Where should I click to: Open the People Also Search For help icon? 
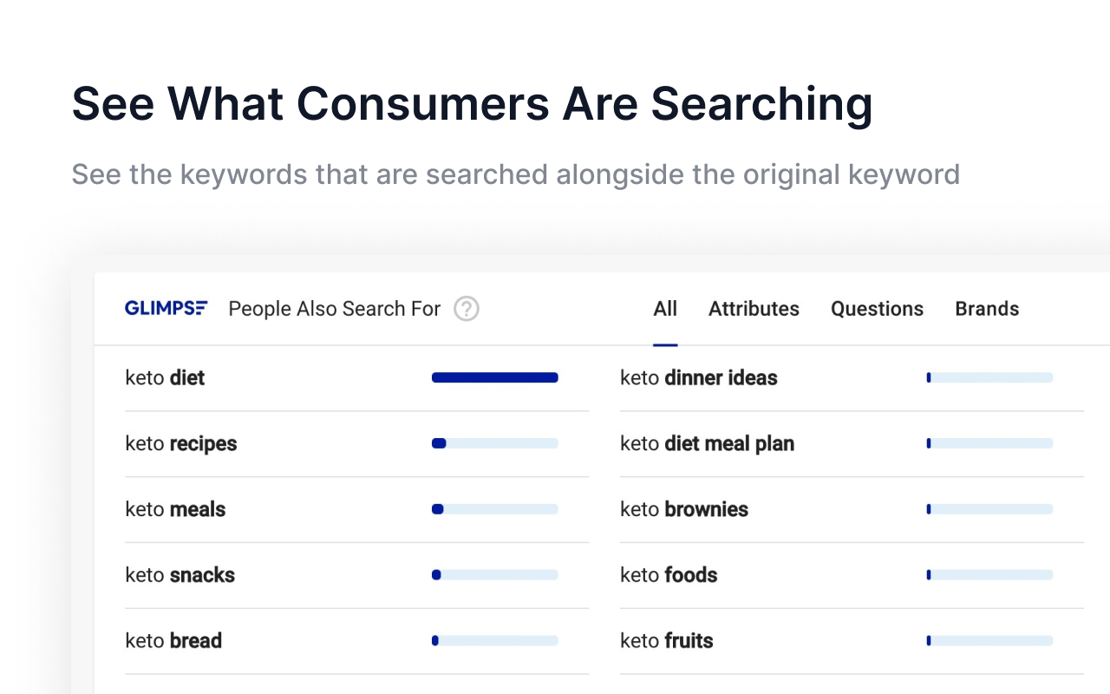coord(467,309)
